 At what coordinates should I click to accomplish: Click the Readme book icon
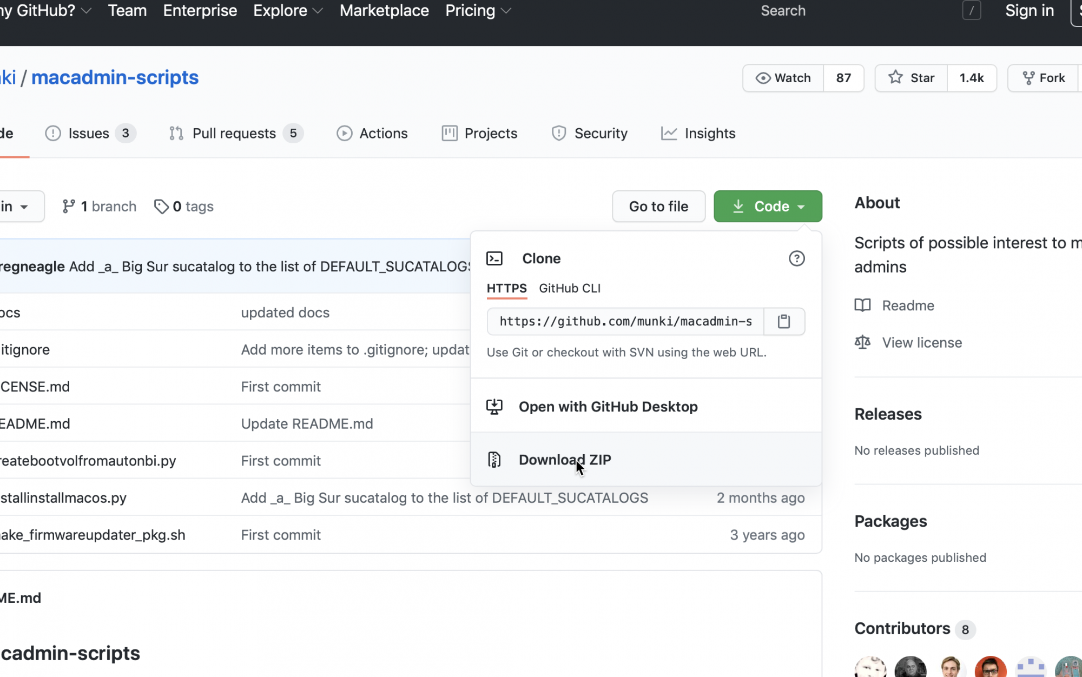tap(862, 306)
